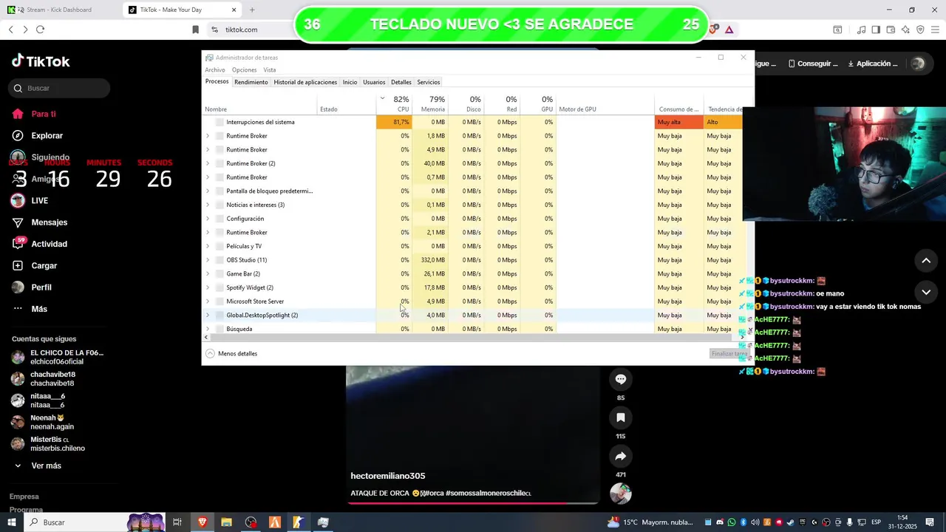
Task: Expand OBS Studio (11) process group
Action: tap(208, 260)
